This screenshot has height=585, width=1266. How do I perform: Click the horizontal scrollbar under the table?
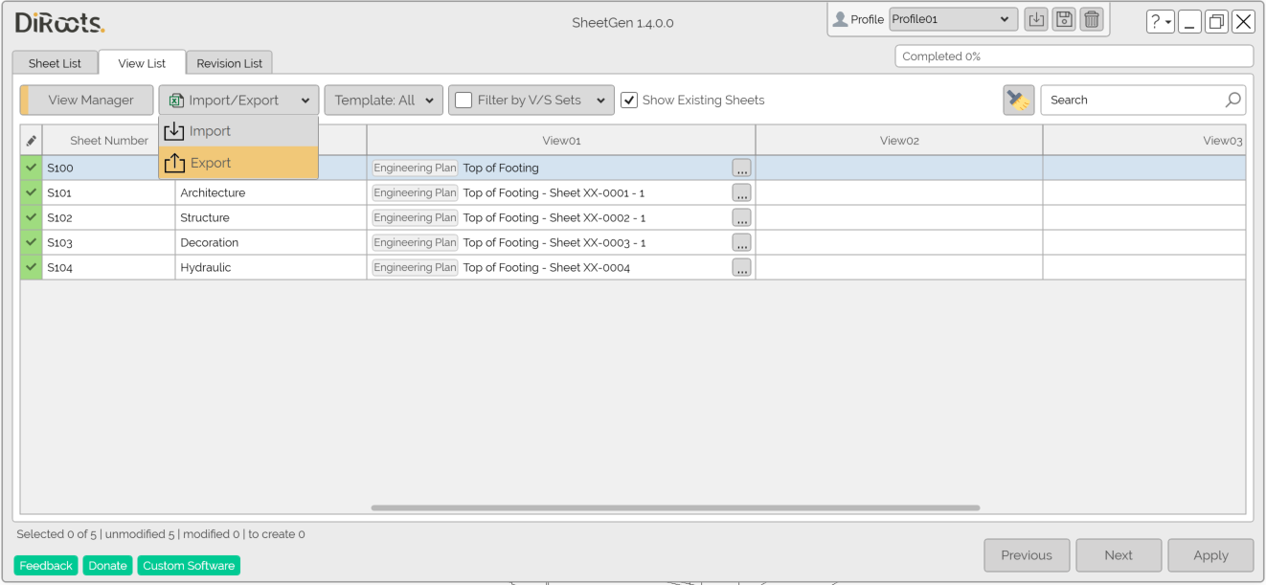coord(675,507)
